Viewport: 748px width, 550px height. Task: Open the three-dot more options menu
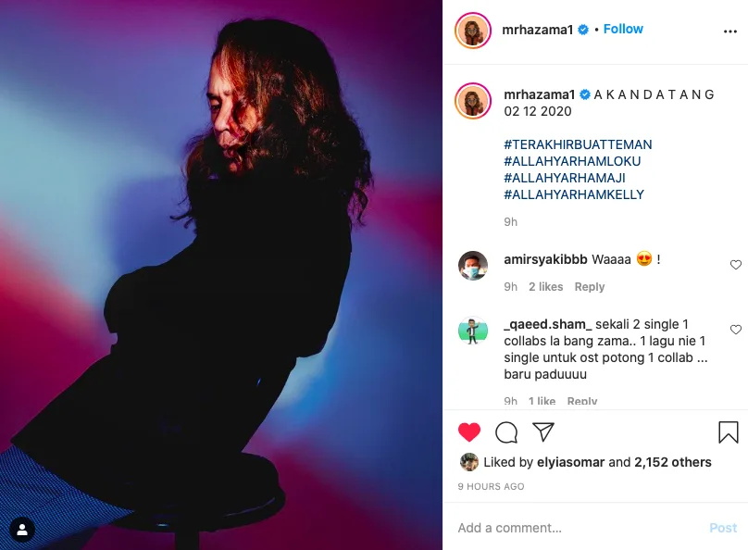(730, 31)
